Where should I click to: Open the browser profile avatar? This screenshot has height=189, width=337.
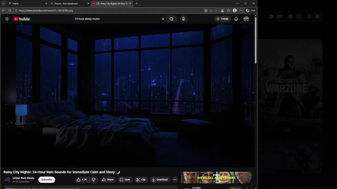click(235, 10)
